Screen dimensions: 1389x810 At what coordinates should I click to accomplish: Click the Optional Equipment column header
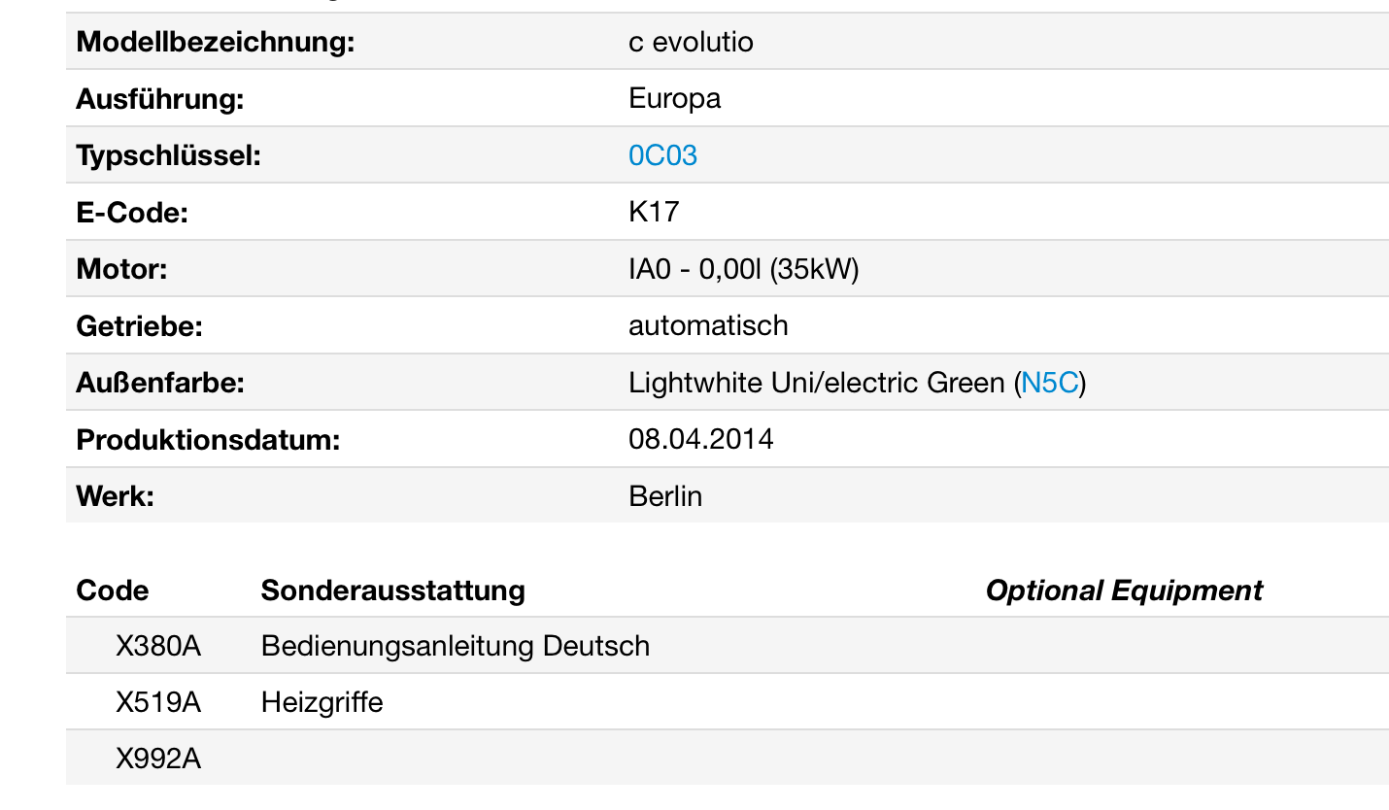click(1123, 591)
